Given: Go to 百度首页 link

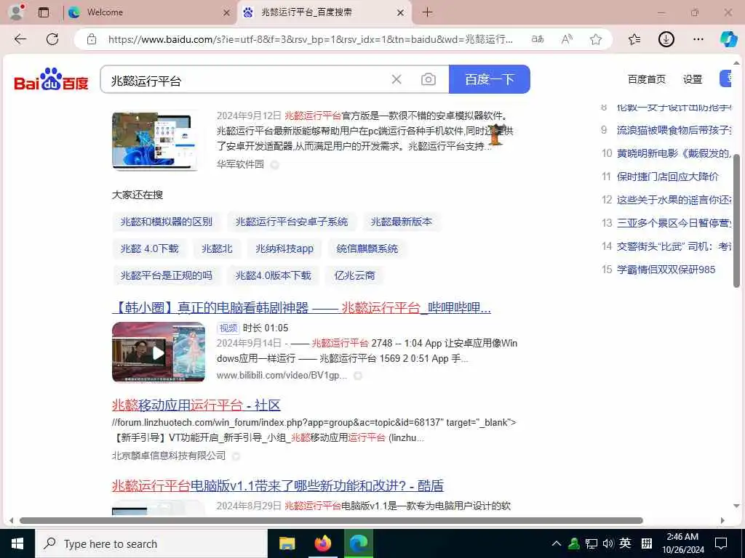Looking at the screenshot, I should pyautogui.click(x=646, y=79).
